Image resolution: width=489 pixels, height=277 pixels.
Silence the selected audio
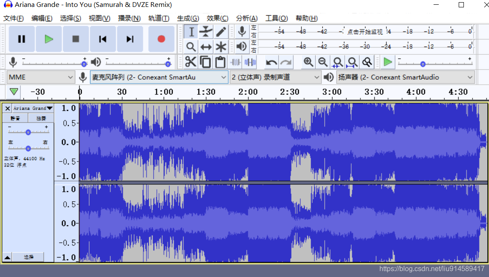tap(250, 62)
